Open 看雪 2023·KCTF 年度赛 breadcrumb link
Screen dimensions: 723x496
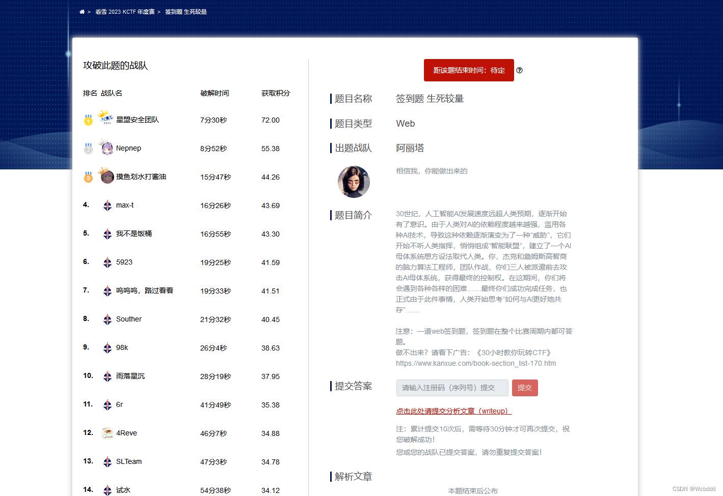click(125, 12)
